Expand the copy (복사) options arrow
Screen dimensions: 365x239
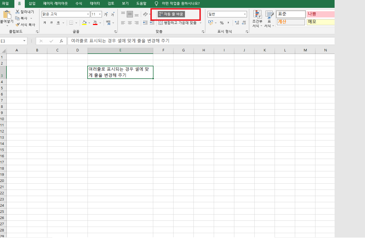(x=31, y=18)
